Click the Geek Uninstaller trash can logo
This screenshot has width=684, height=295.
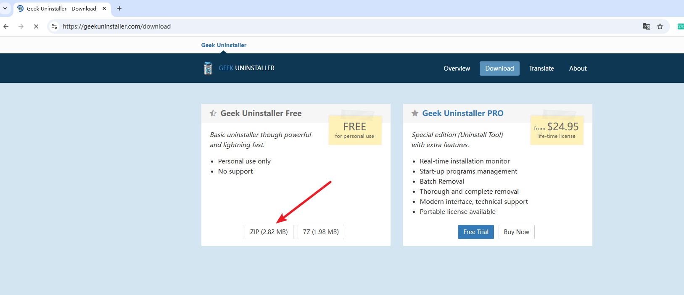208,68
